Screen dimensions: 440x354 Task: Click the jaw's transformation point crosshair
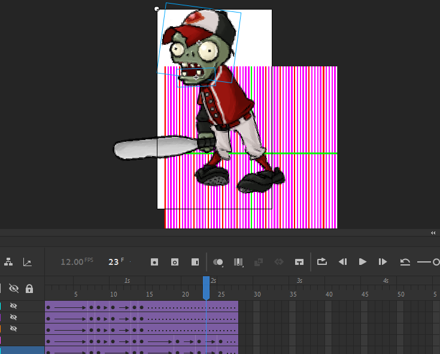(196, 77)
